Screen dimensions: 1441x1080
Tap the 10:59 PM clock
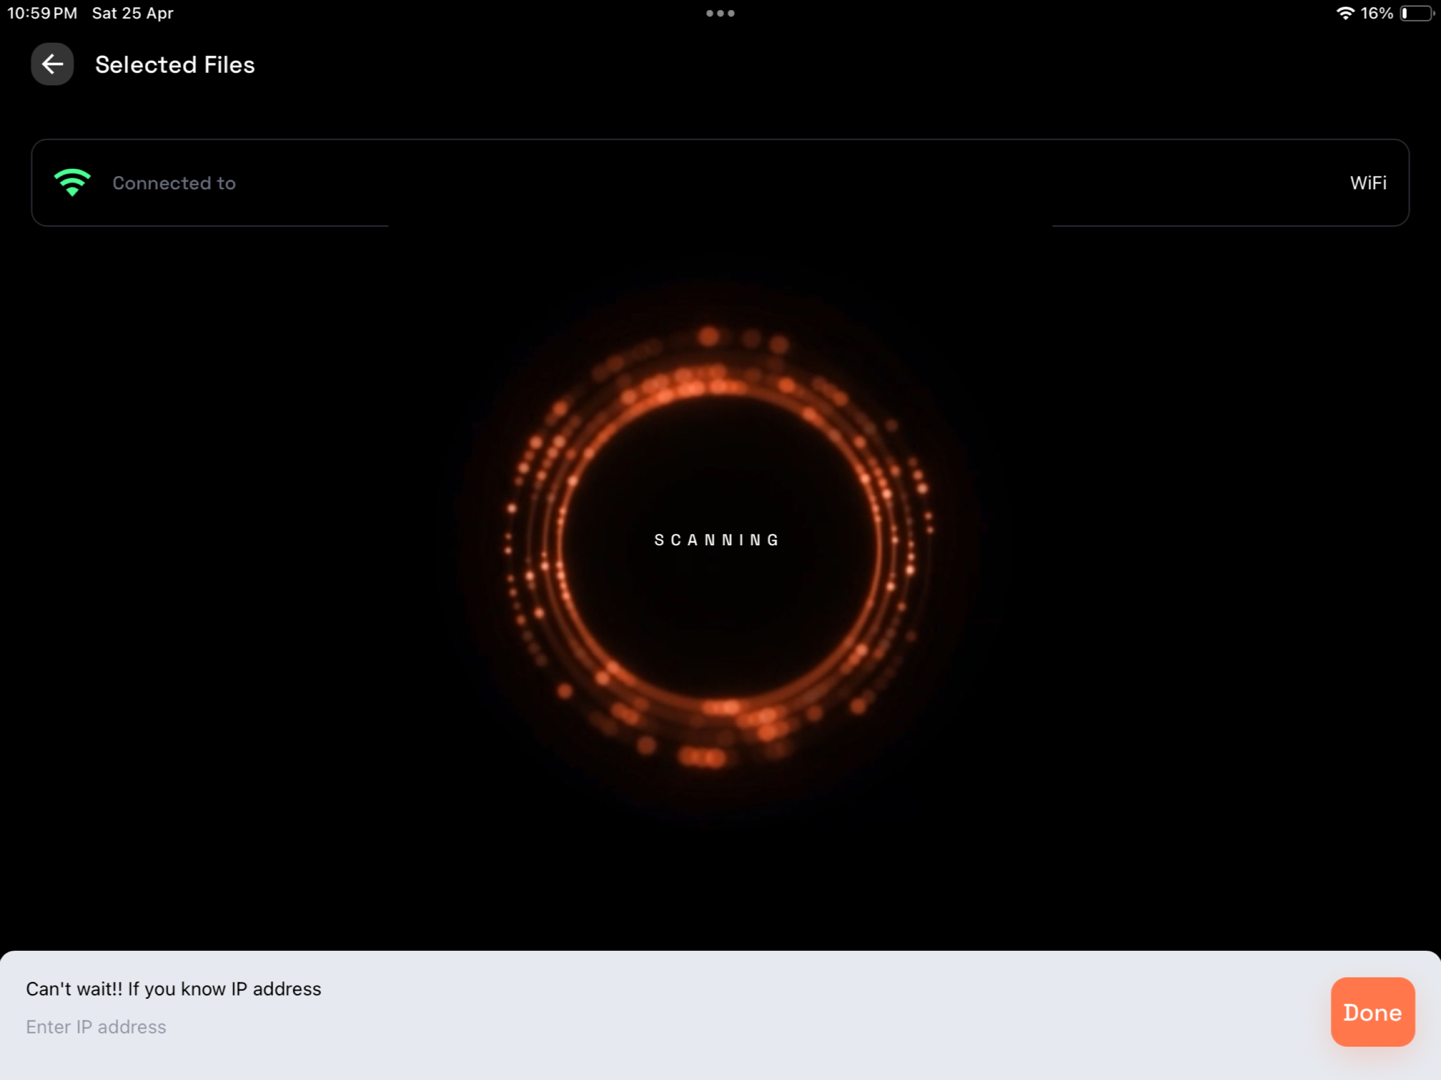pyautogui.click(x=42, y=13)
